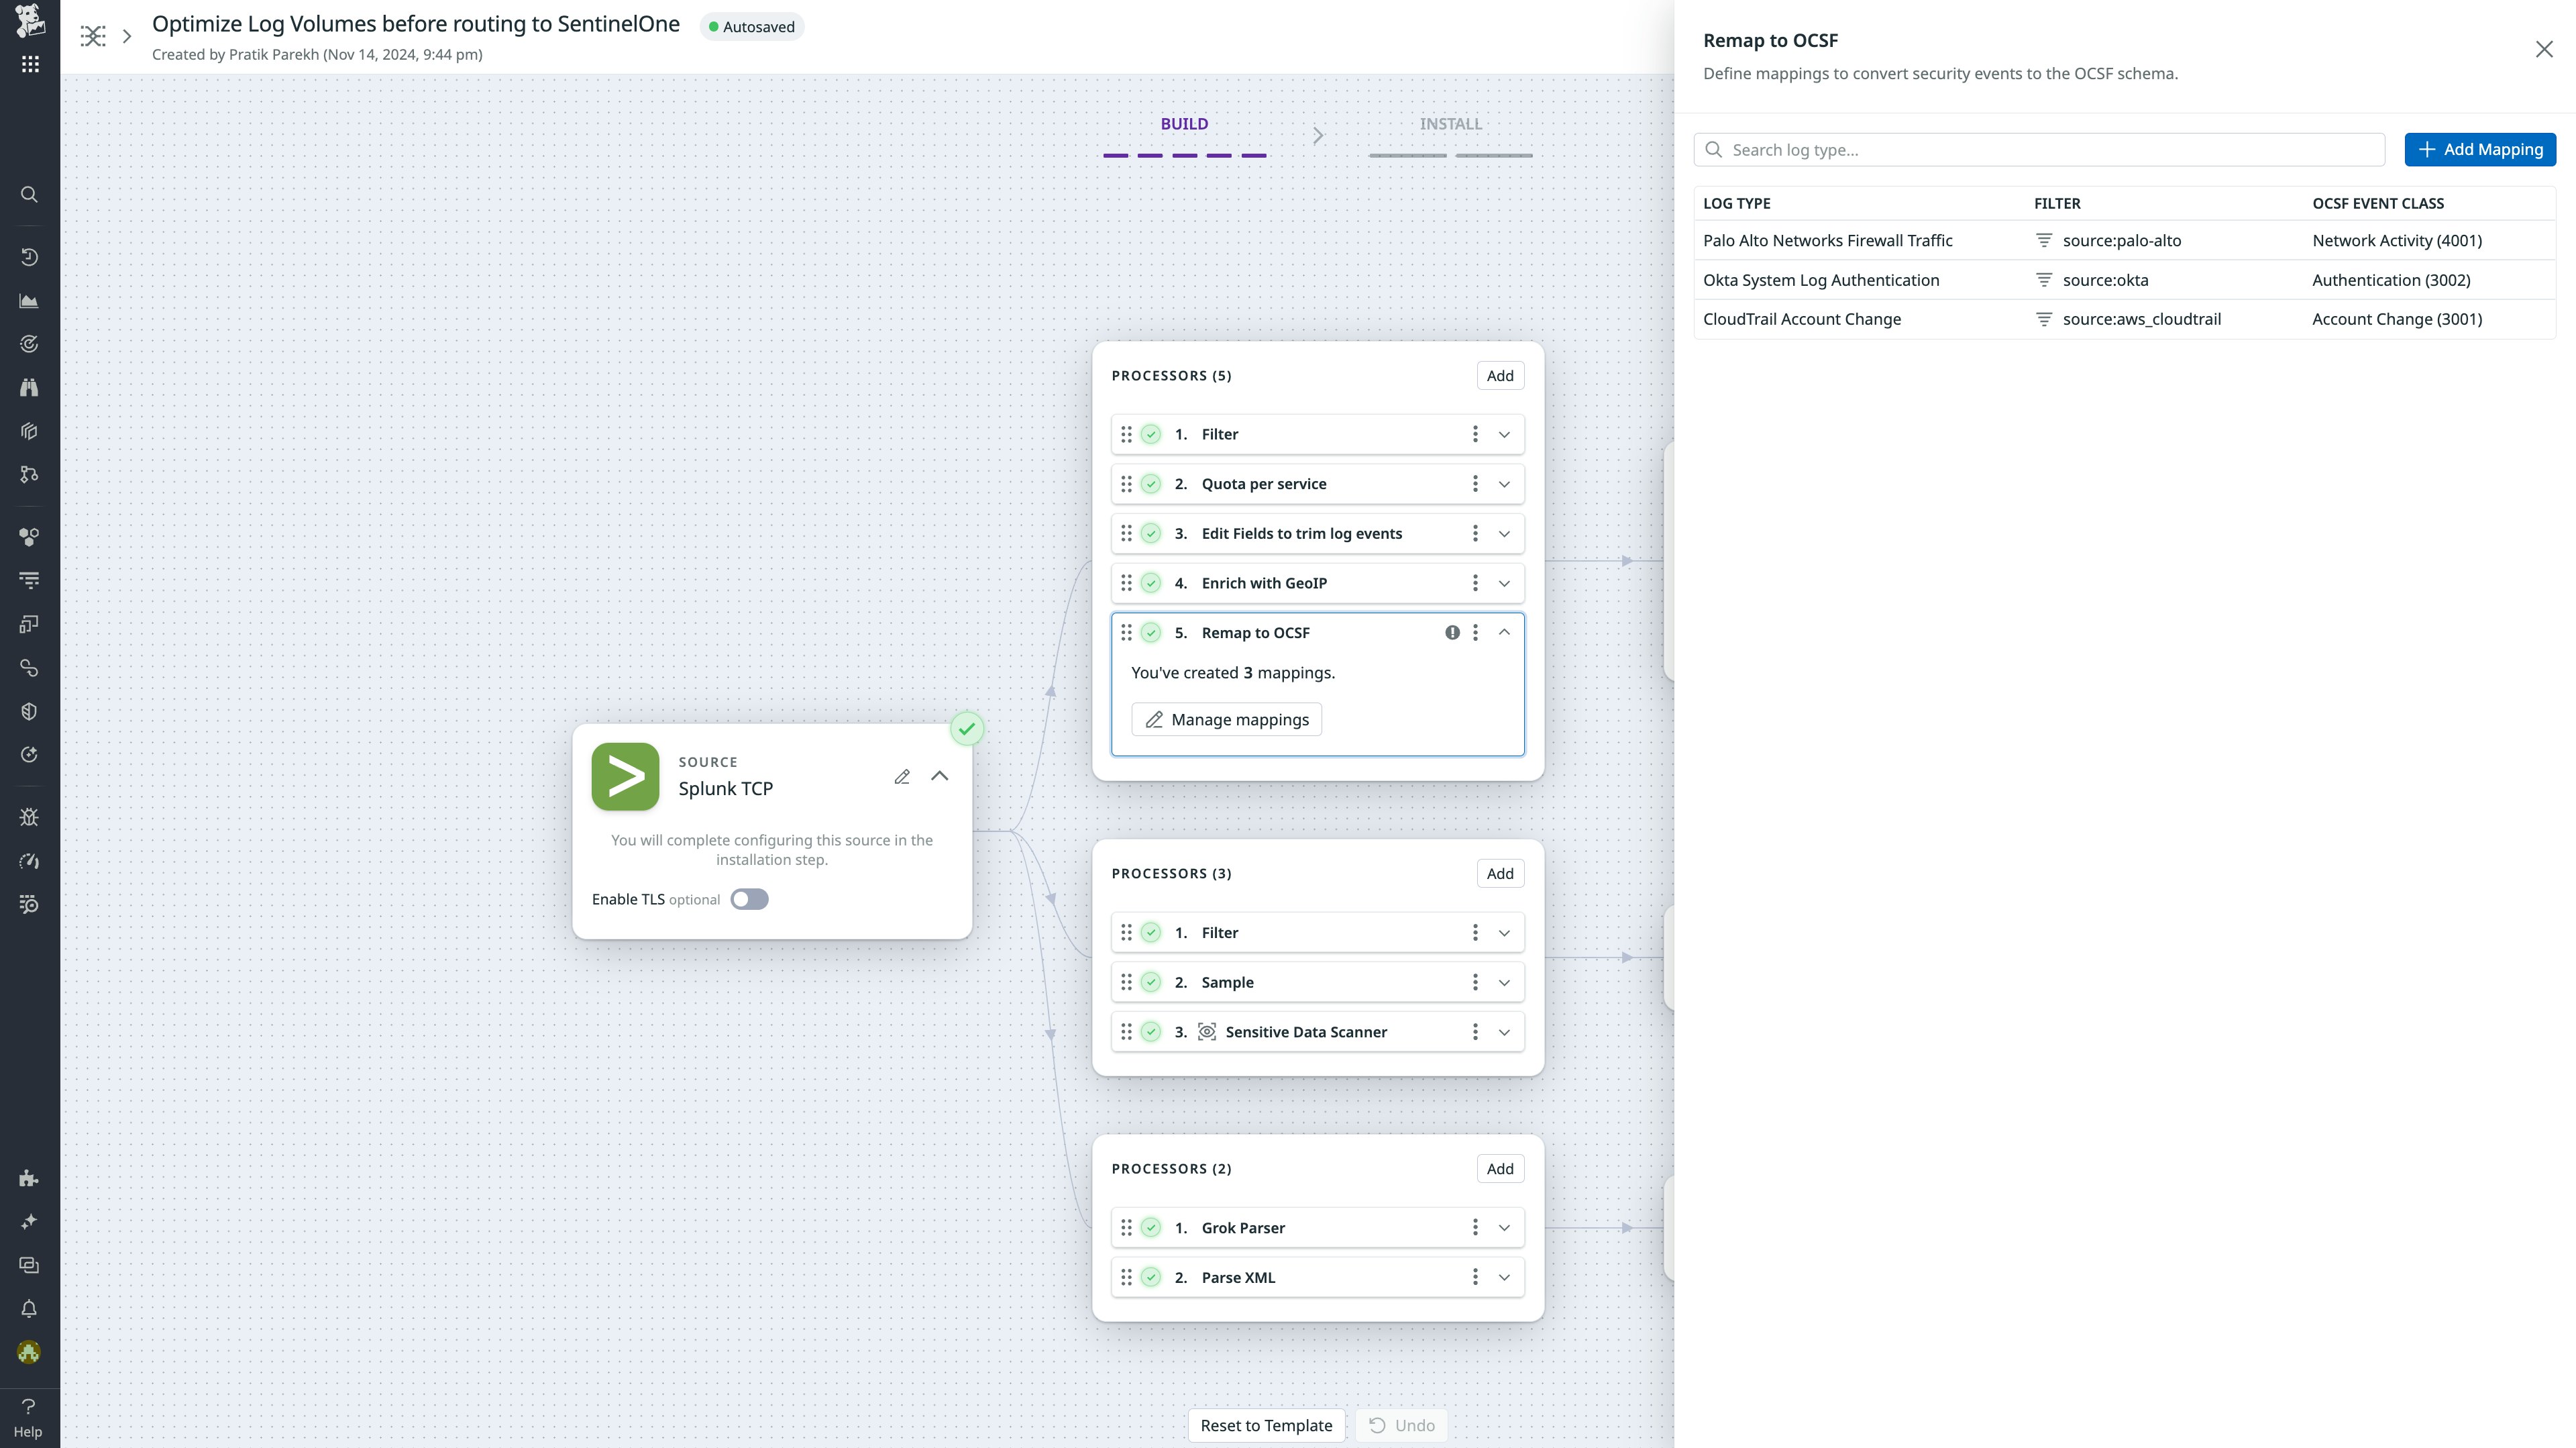Click Manage mappings in Remap to OCSF
The height and width of the screenshot is (1448, 2576).
tap(1226, 719)
